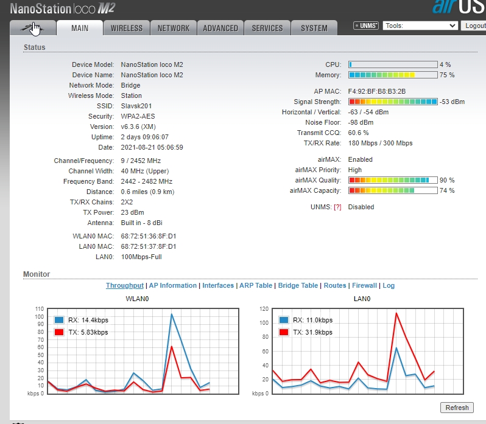Click the Uptime value 2 days 09:06:07

click(145, 137)
